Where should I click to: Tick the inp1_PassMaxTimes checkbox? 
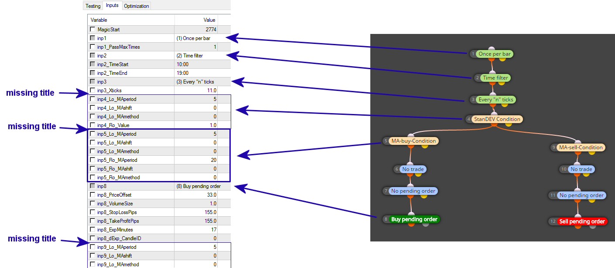pos(92,47)
